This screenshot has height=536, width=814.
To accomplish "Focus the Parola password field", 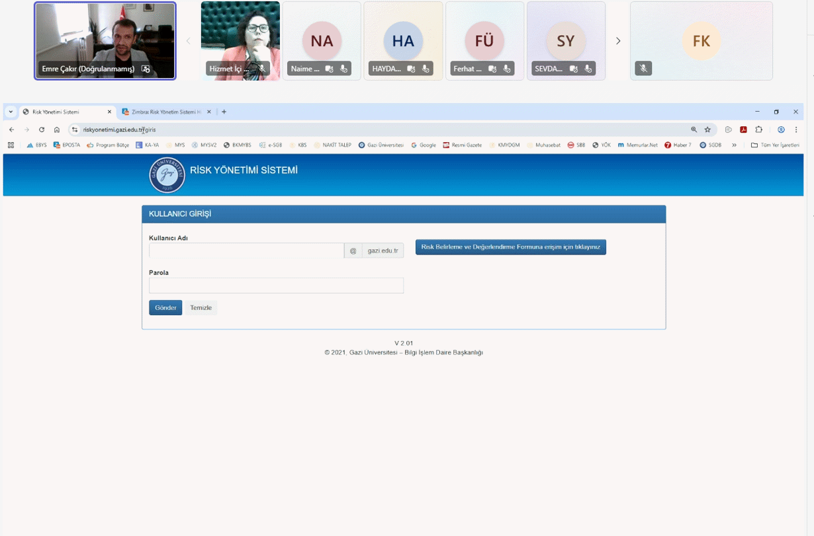I will pos(276,286).
